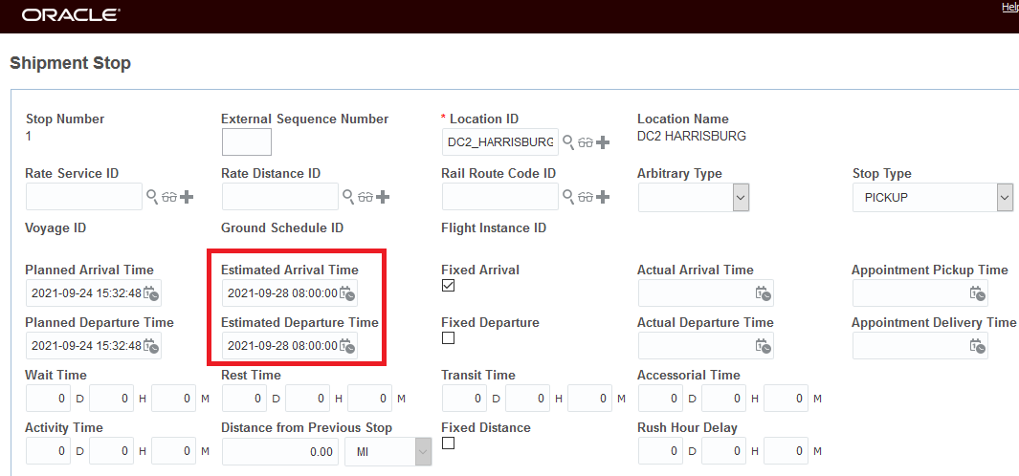
Task: Open the distance unit MI dropdown
Action: pyautogui.click(x=422, y=451)
